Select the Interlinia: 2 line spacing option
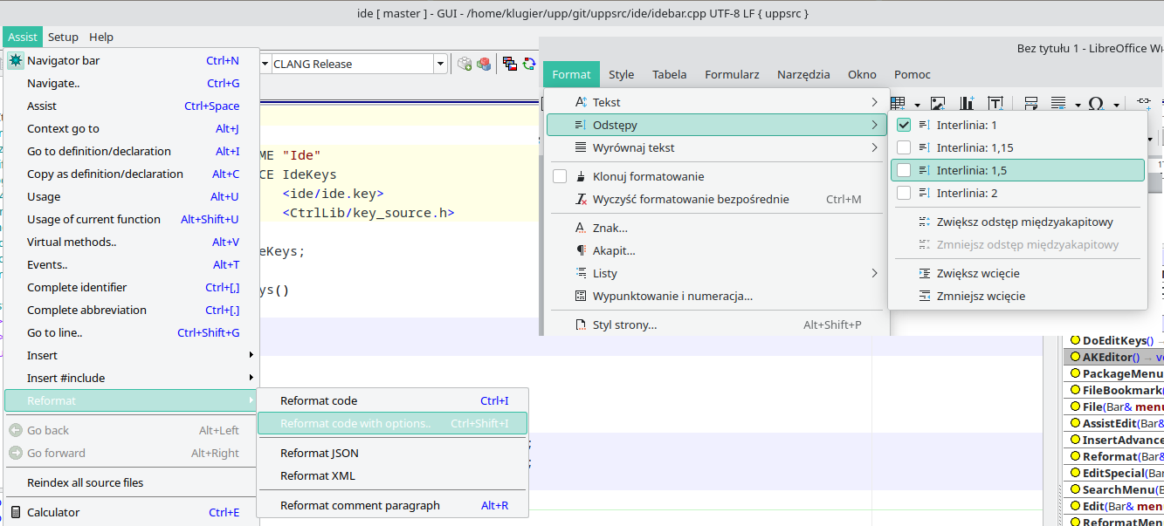This screenshot has height=526, width=1164. click(x=967, y=193)
